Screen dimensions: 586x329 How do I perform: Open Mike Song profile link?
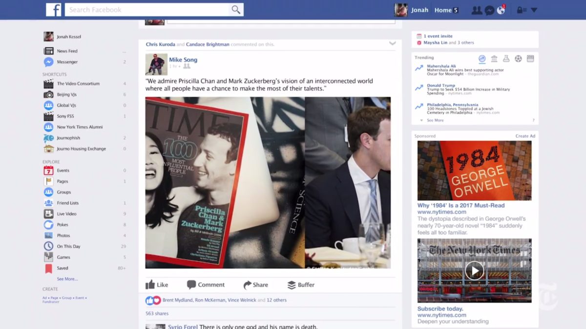[x=183, y=60]
